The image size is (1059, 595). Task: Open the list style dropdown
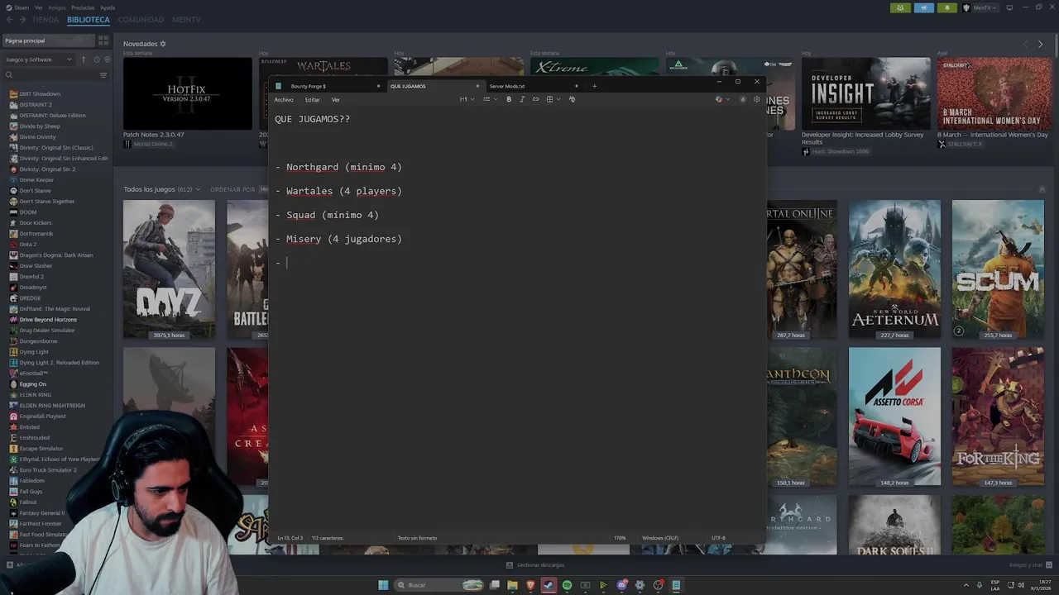(489, 99)
